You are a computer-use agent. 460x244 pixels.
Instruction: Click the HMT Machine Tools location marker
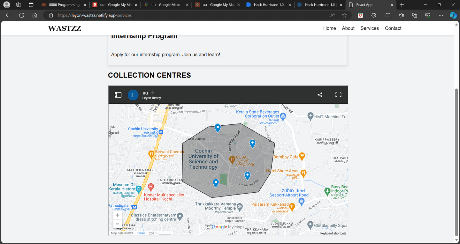(310, 116)
